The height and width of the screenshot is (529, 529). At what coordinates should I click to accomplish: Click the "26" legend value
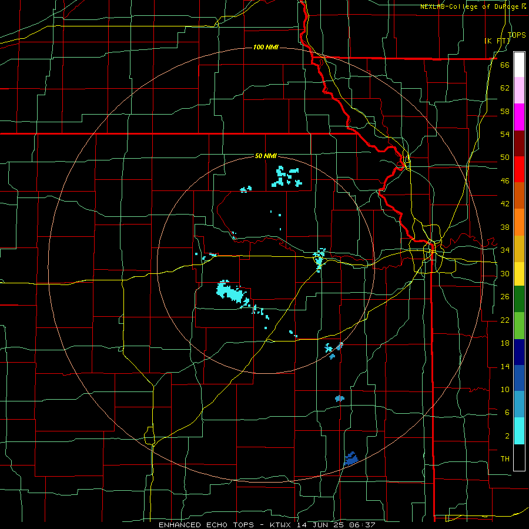click(505, 297)
